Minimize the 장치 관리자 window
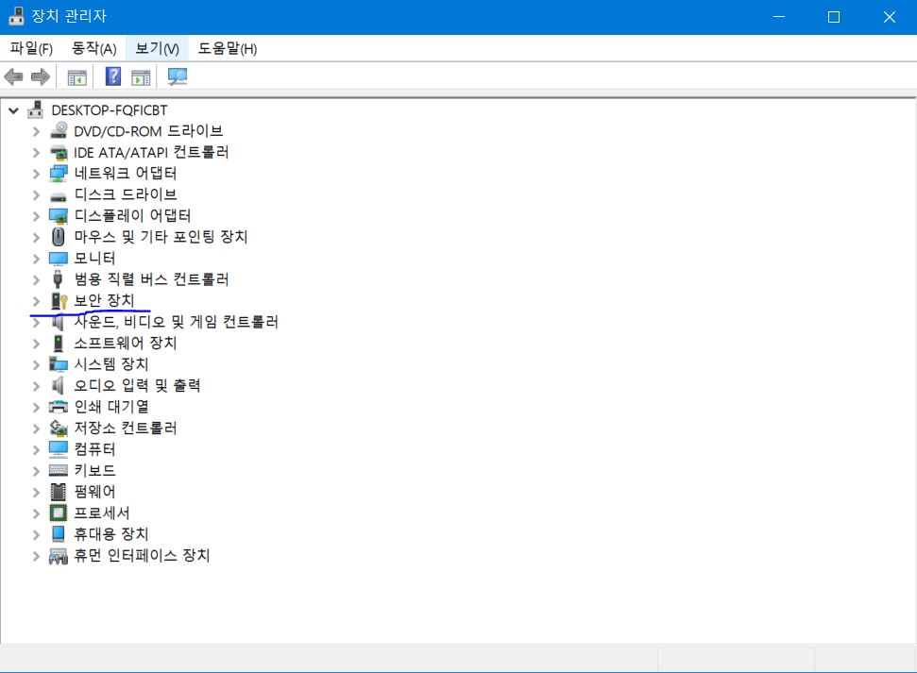The height and width of the screenshot is (673, 917). point(779,17)
